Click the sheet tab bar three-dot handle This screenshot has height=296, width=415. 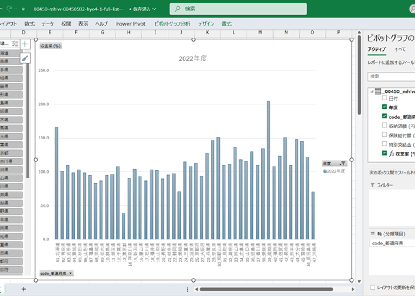tap(187, 289)
